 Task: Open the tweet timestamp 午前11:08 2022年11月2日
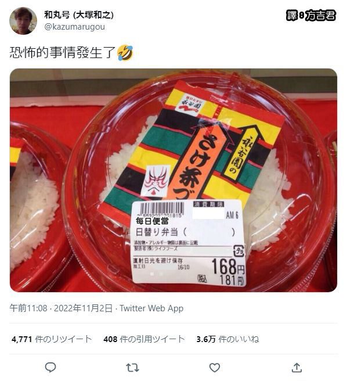click(x=61, y=308)
